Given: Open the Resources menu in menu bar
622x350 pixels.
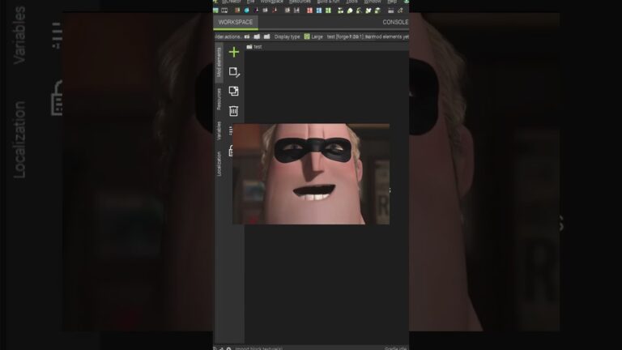Looking at the screenshot, I should [300, 2].
